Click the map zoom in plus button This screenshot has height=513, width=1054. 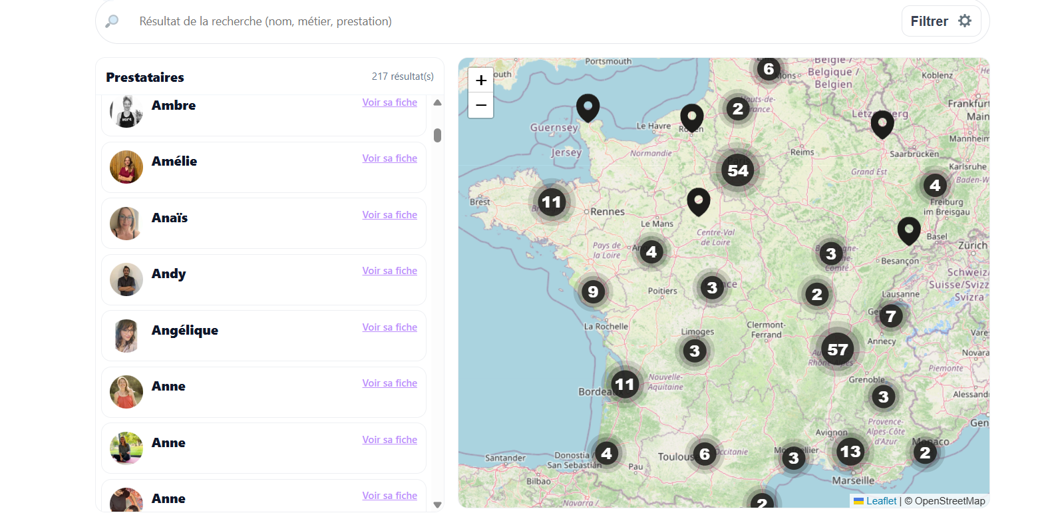[x=481, y=81]
